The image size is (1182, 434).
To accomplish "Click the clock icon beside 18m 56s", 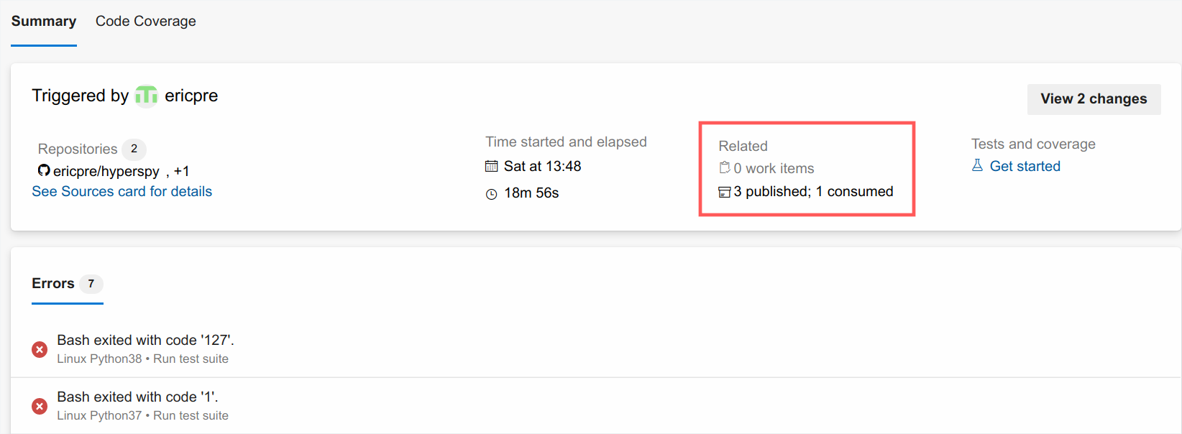I will pyautogui.click(x=492, y=194).
